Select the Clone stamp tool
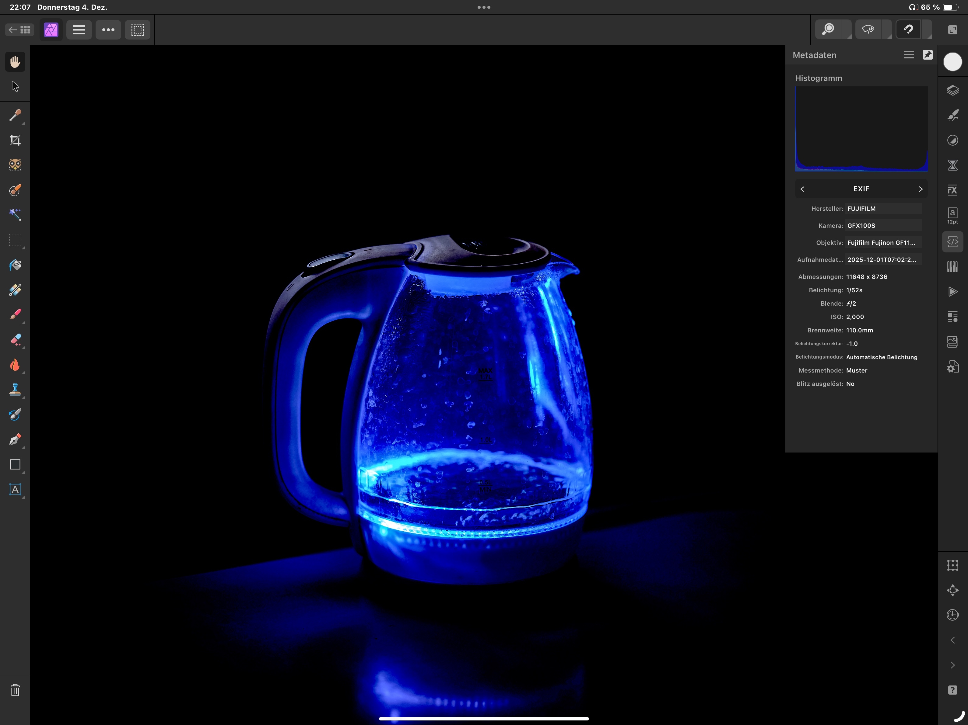Screen dimensions: 968x725 point(15,390)
